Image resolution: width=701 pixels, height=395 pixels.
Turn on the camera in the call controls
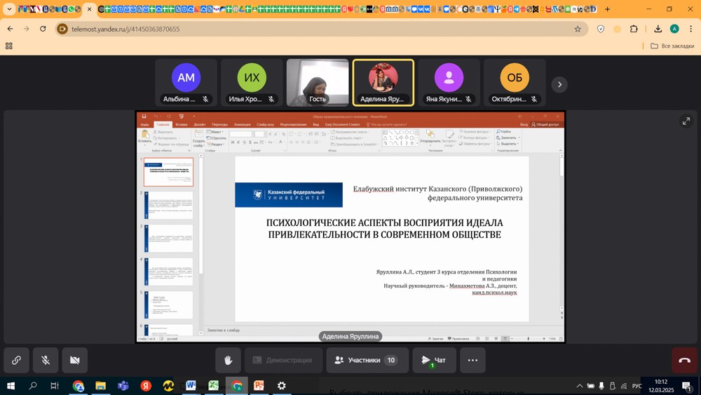74,360
